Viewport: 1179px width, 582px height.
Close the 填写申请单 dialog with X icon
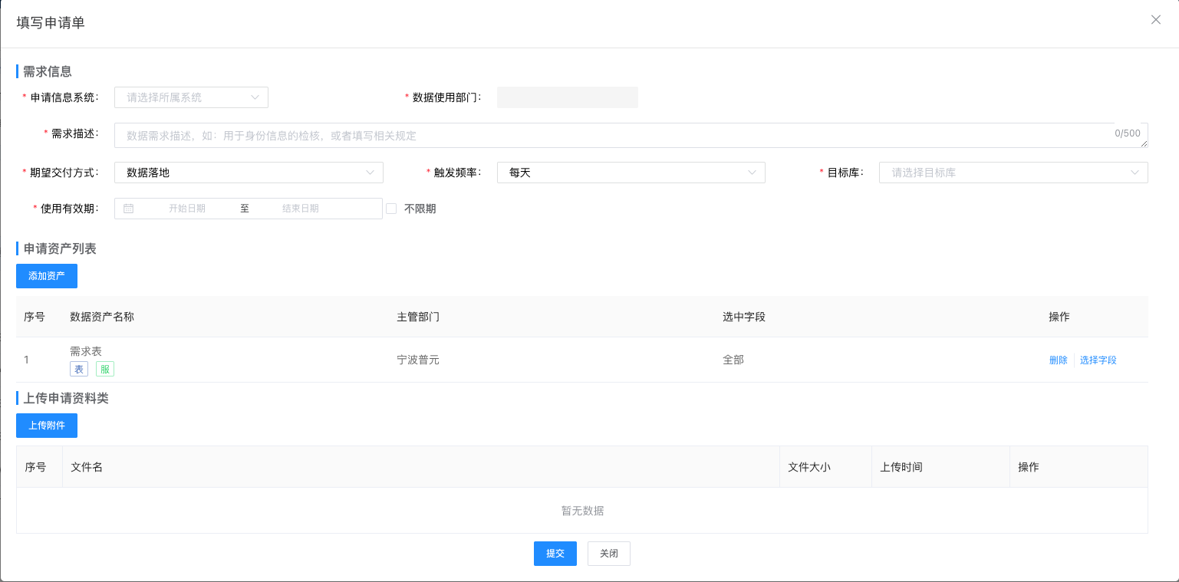click(1155, 20)
